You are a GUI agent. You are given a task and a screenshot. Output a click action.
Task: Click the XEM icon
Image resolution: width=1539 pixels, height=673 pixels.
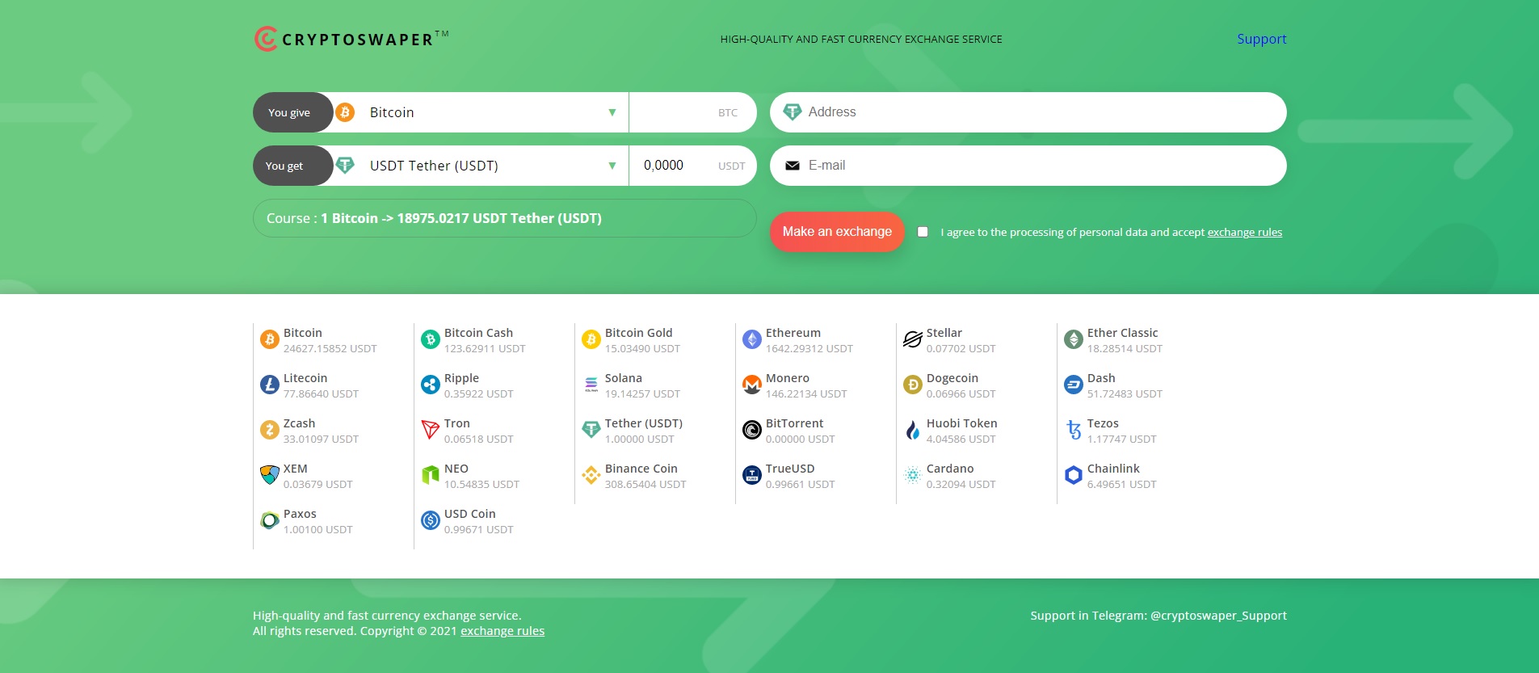tap(270, 475)
